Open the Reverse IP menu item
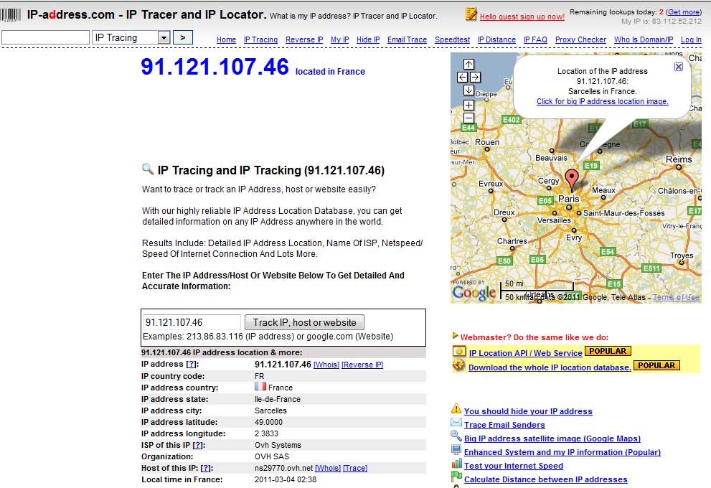 click(304, 39)
